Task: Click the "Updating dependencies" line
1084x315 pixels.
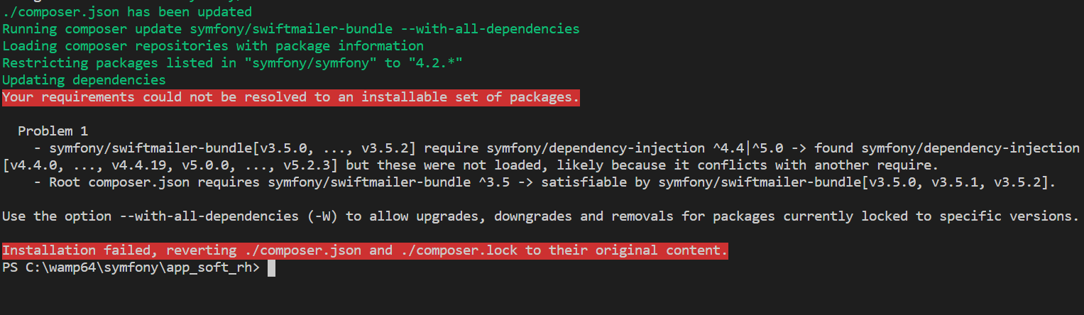Action: point(84,80)
